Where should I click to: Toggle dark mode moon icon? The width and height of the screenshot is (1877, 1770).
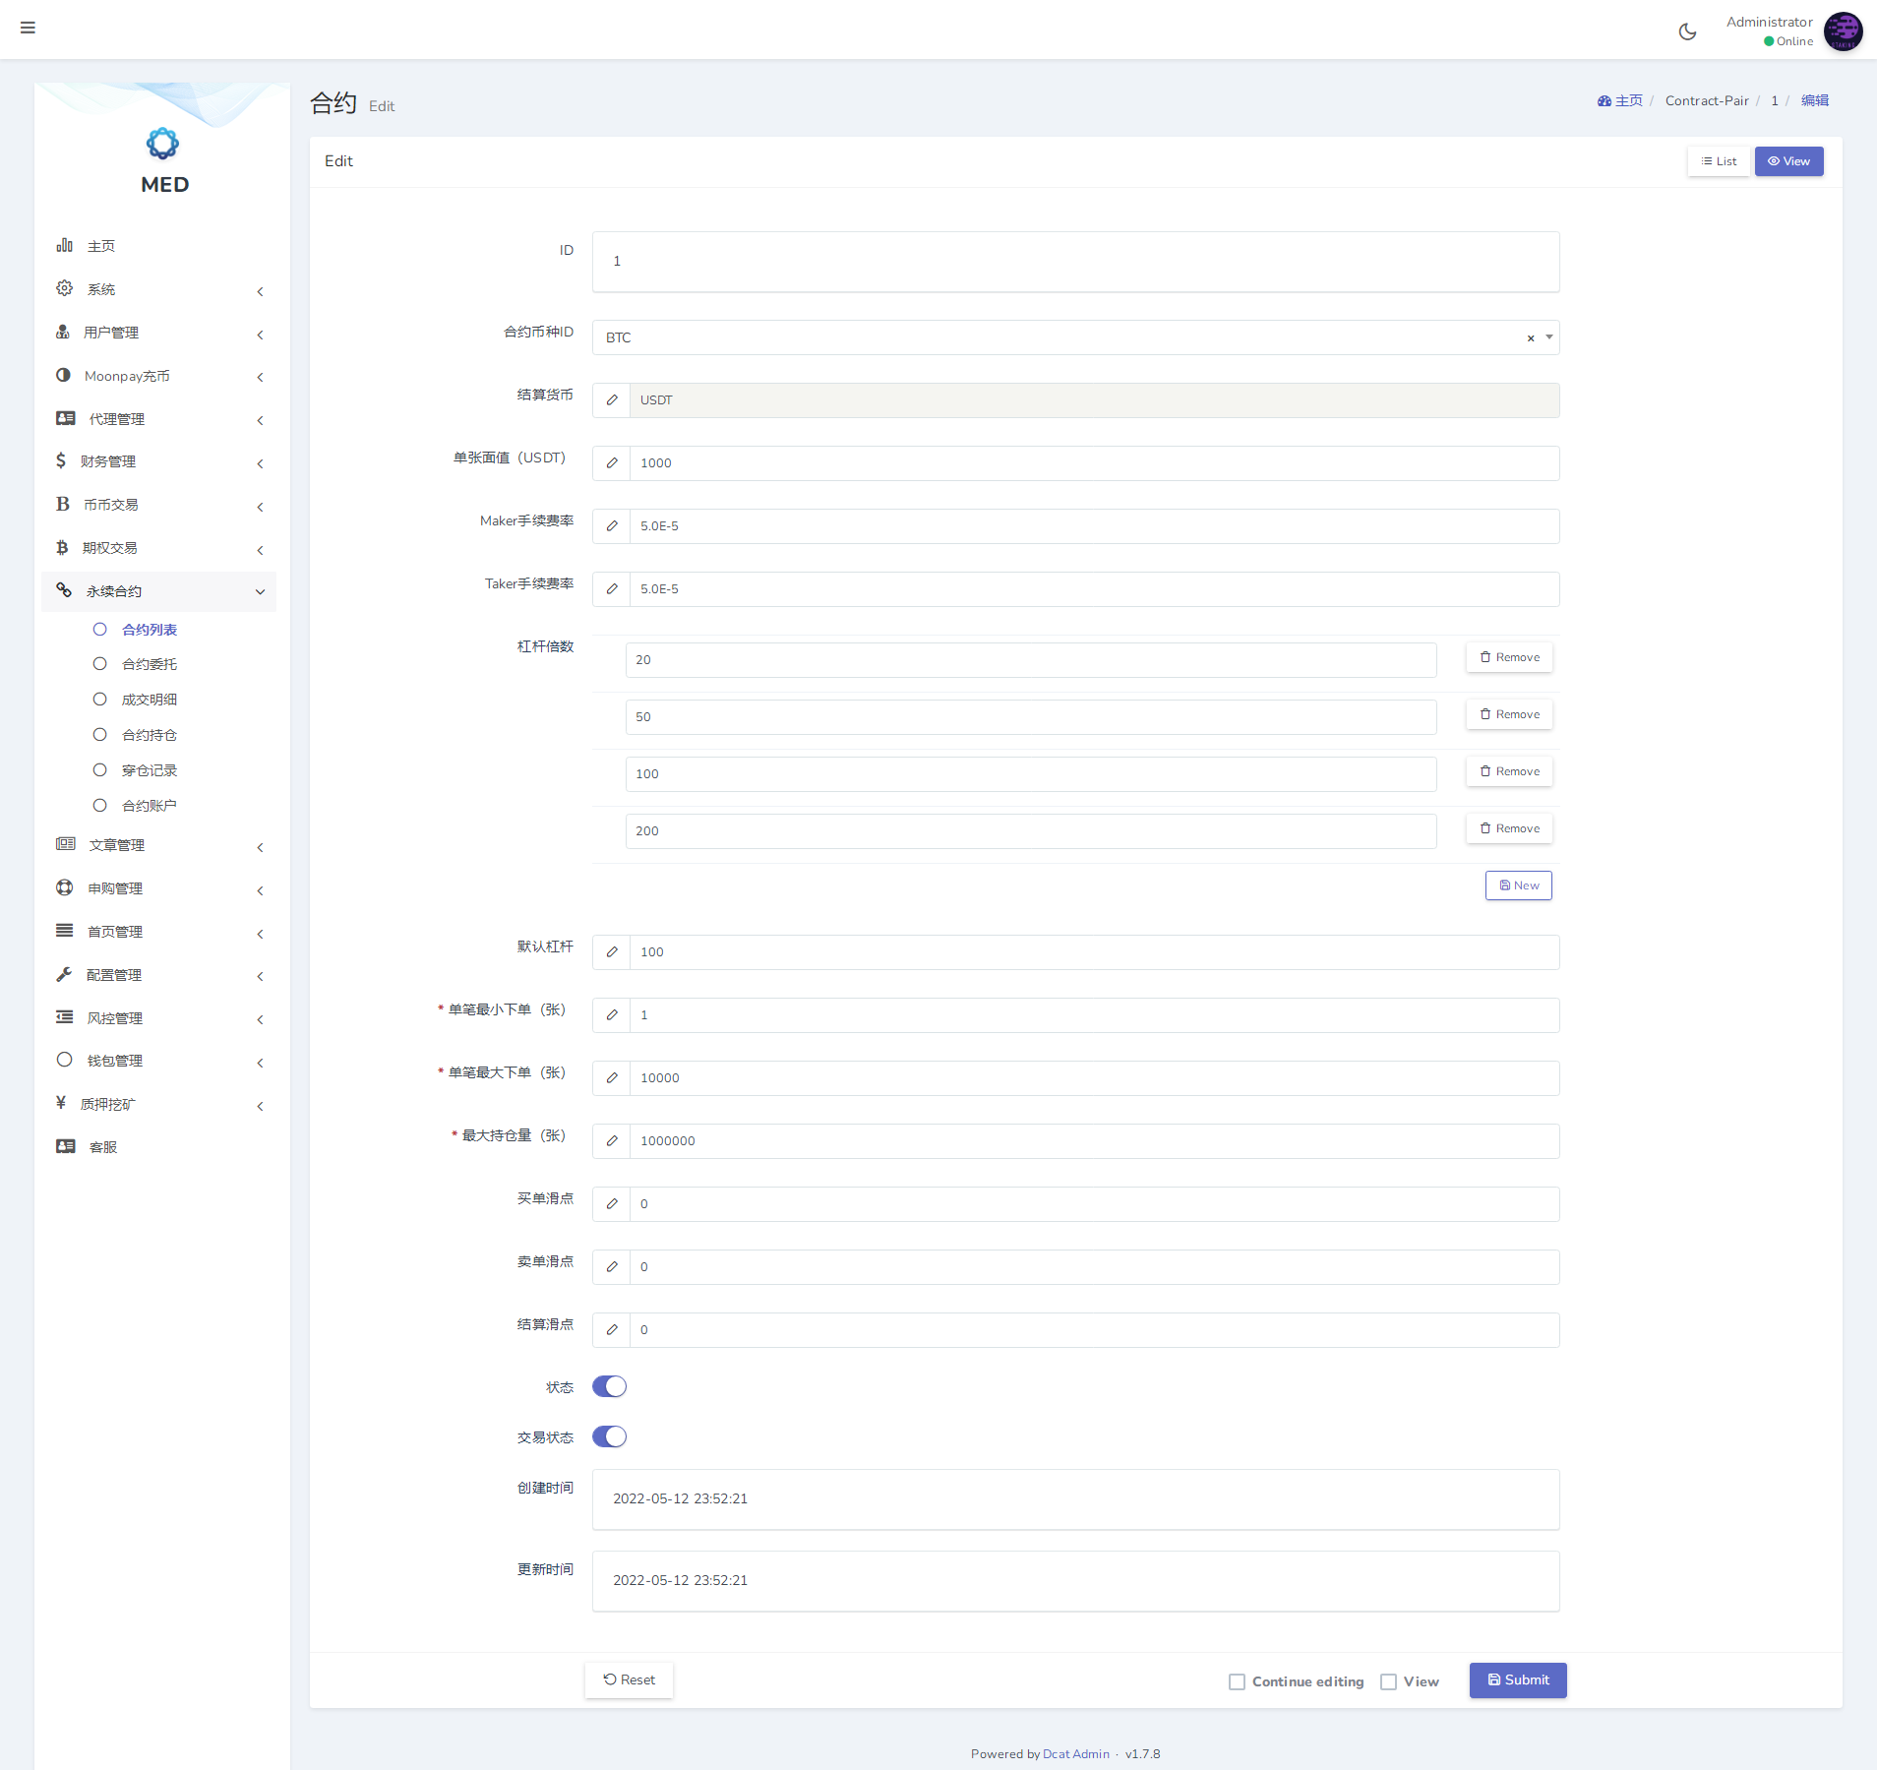click(x=1687, y=31)
